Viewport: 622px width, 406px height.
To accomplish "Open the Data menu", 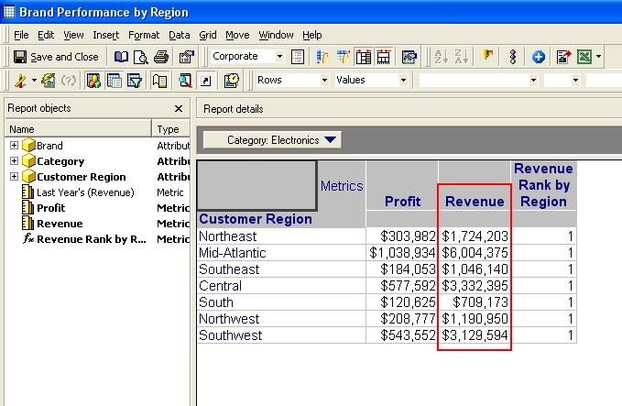I will (180, 35).
